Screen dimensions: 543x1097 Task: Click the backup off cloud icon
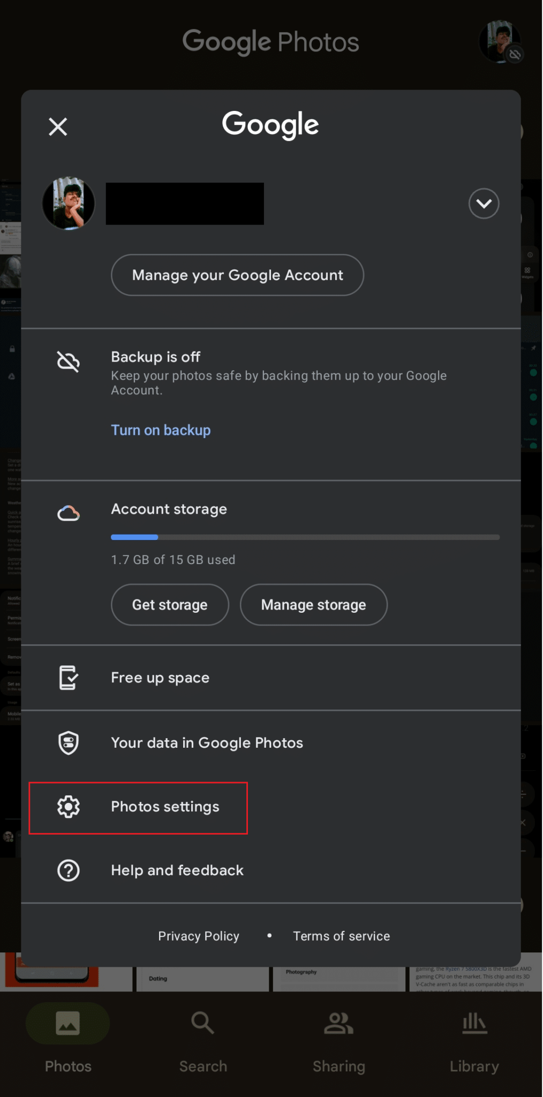coord(69,362)
